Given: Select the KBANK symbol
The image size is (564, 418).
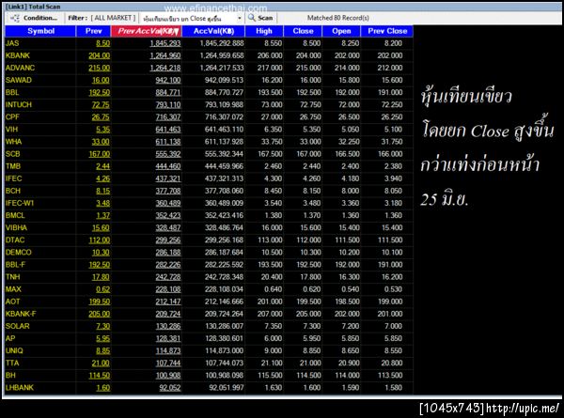Looking at the screenshot, I should point(18,55).
